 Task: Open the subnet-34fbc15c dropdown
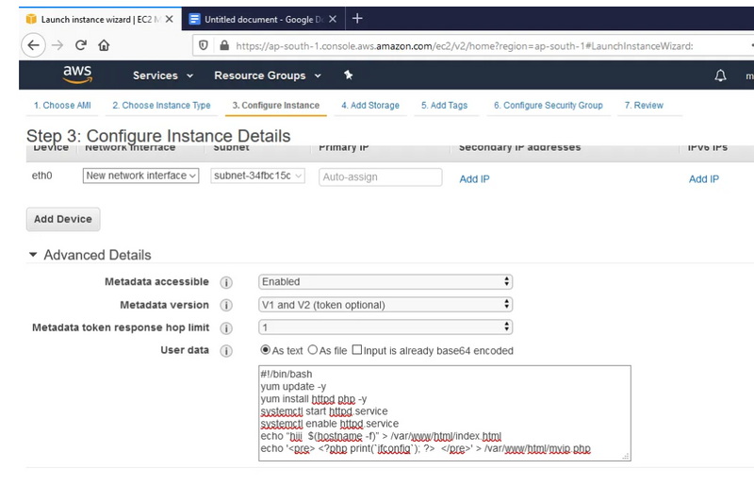(257, 176)
